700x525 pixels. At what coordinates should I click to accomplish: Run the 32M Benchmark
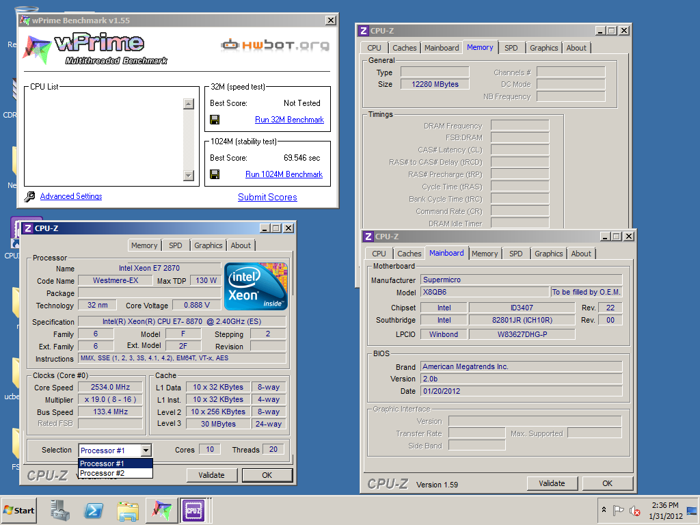[289, 120]
